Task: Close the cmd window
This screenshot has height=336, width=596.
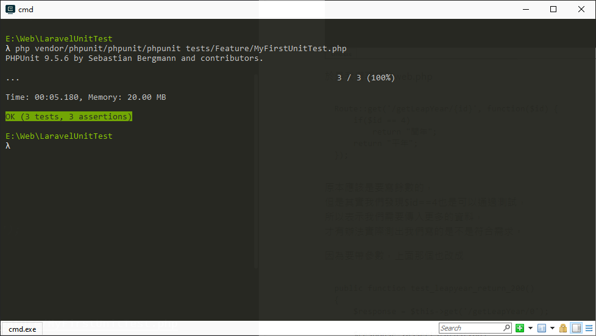Action: pos(581,10)
